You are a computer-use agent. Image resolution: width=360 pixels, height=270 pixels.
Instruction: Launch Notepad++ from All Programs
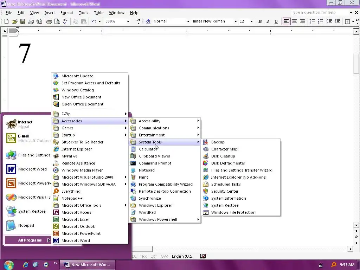pos(90,198)
